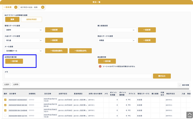Click 注文番号 column header

coord(13,94)
